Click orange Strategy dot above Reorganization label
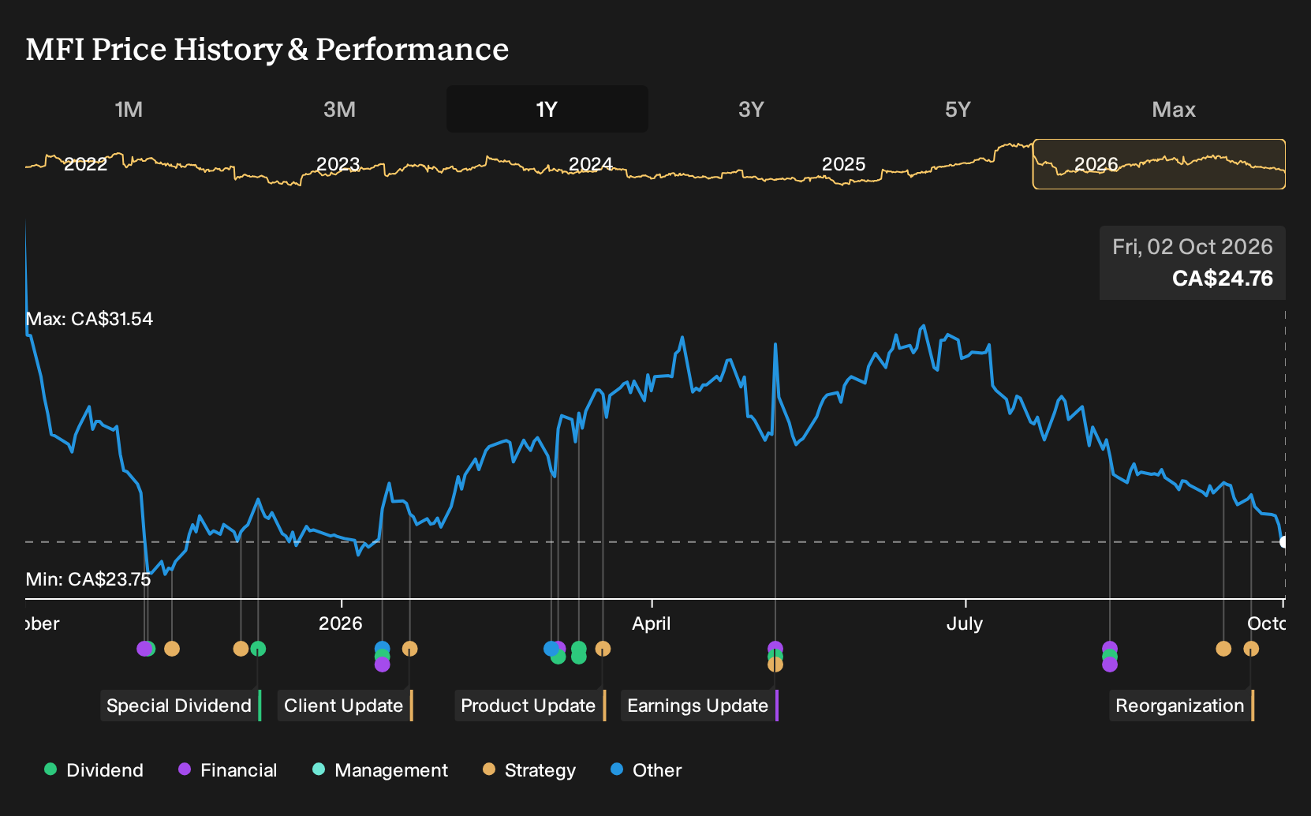The image size is (1311, 816). pyautogui.click(x=1251, y=649)
